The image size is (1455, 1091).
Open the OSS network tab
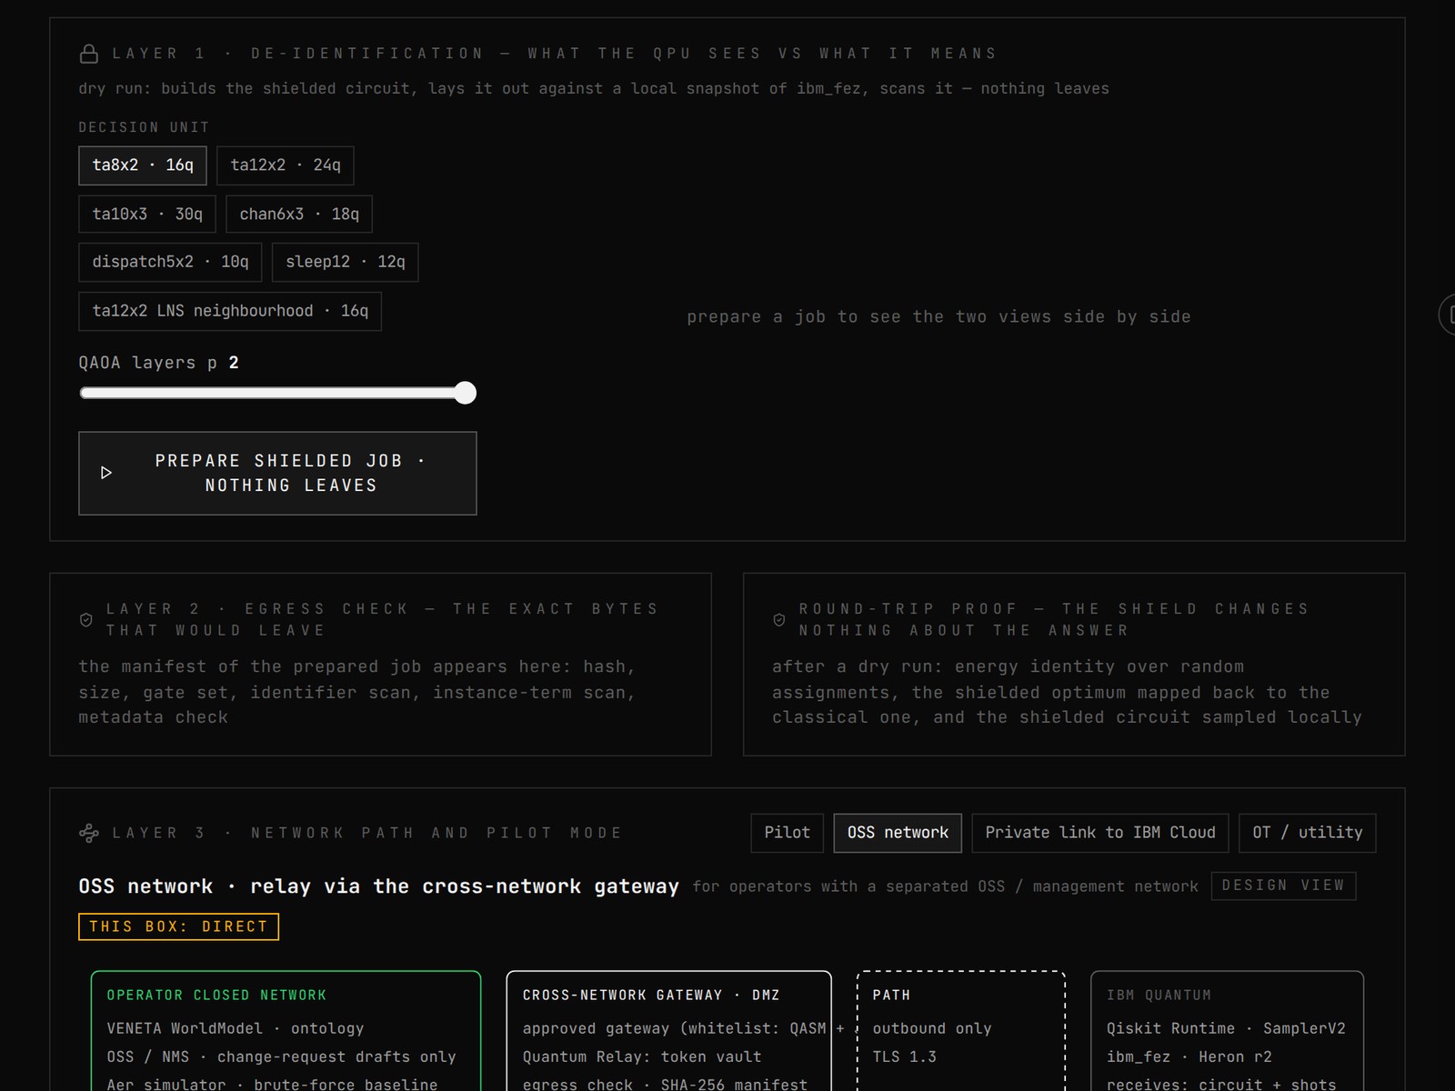point(898,833)
